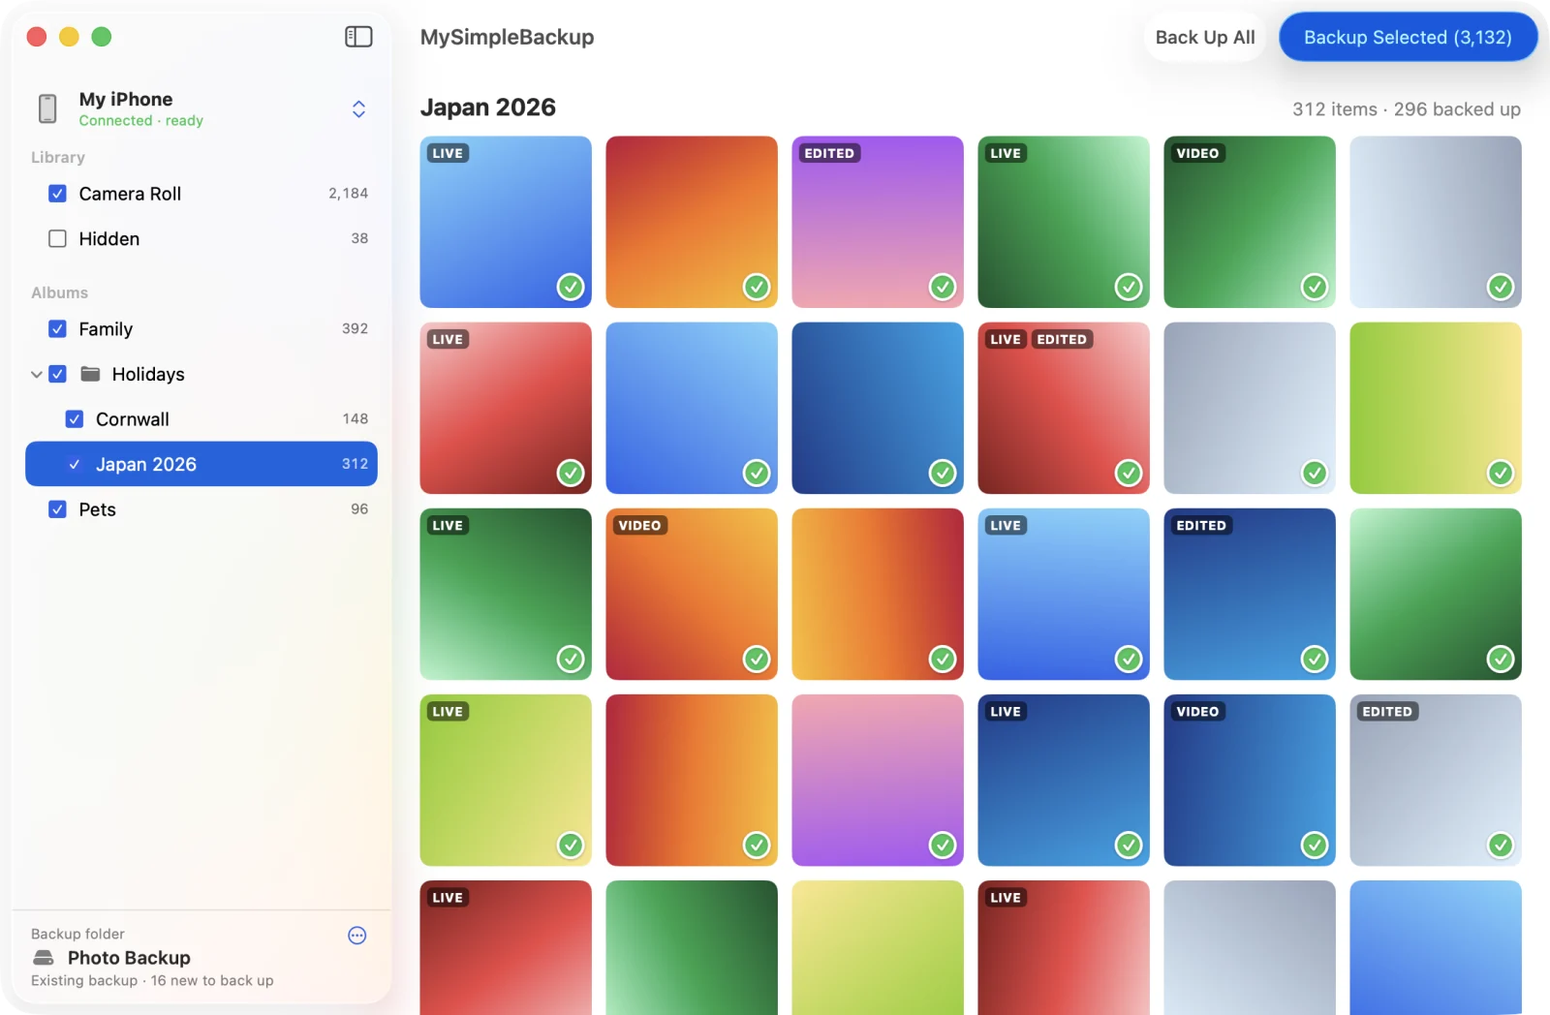
Task: Select the pale gray-blue photo ending first row
Action: 1436,222
